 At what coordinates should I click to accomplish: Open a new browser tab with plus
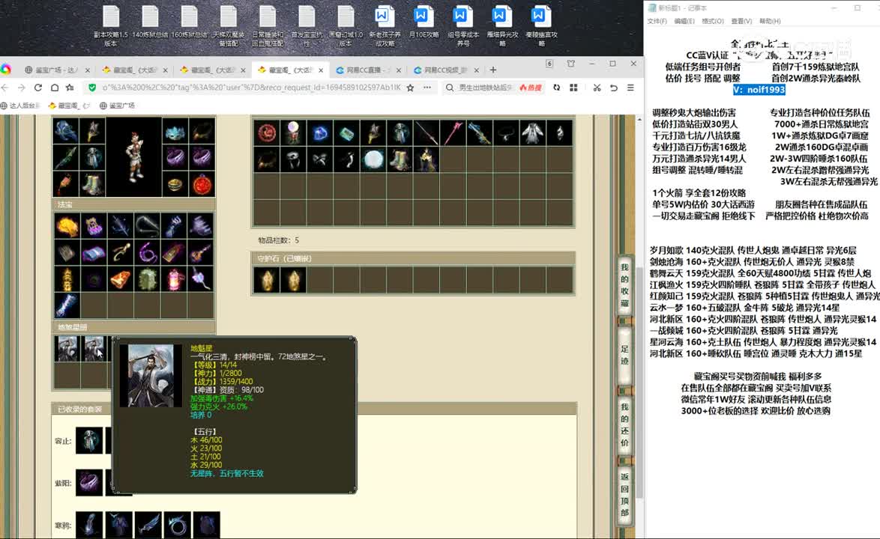(492, 70)
